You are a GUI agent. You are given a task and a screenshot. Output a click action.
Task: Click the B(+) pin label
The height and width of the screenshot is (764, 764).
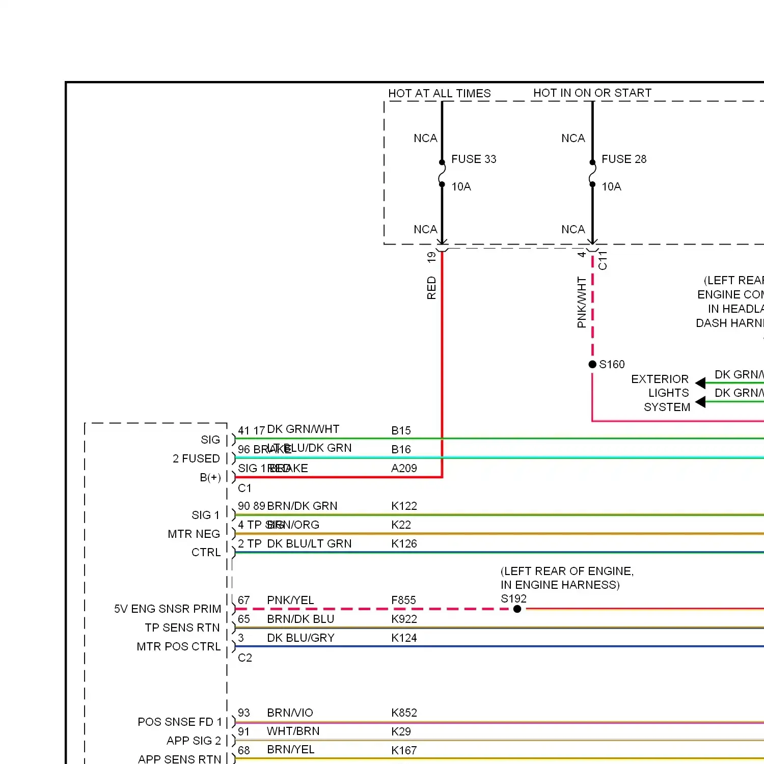[x=210, y=477]
